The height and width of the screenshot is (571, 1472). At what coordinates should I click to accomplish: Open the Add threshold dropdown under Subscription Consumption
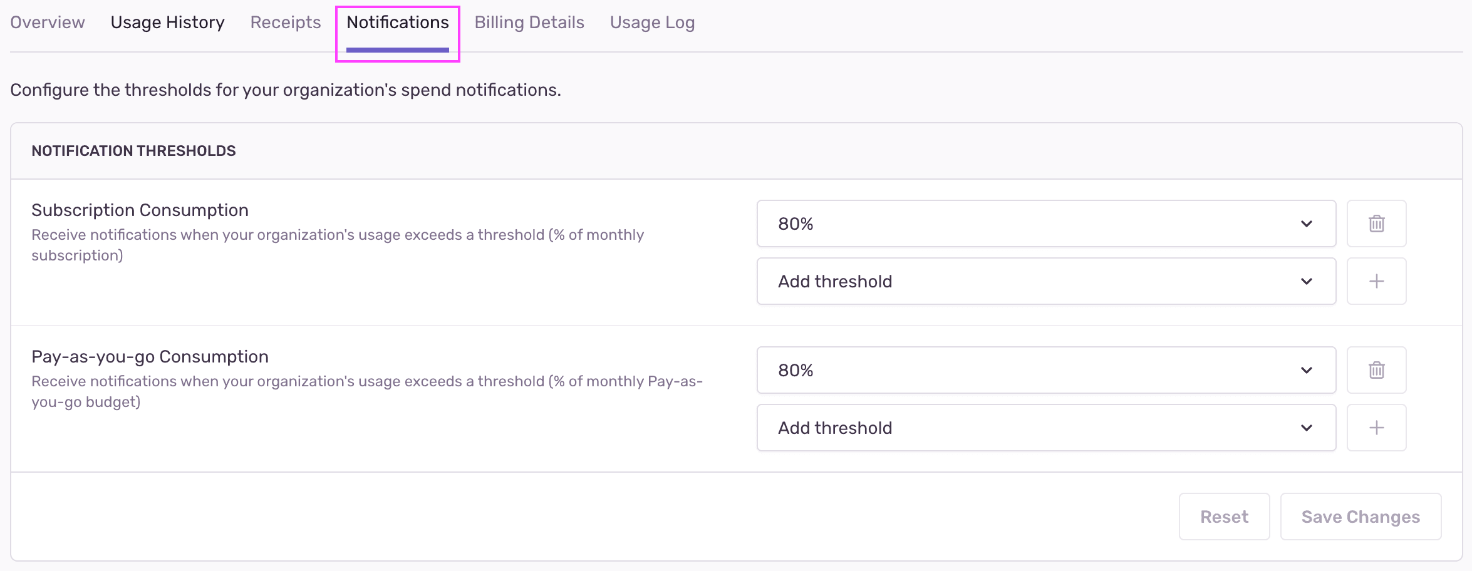tap(1046, 281)
